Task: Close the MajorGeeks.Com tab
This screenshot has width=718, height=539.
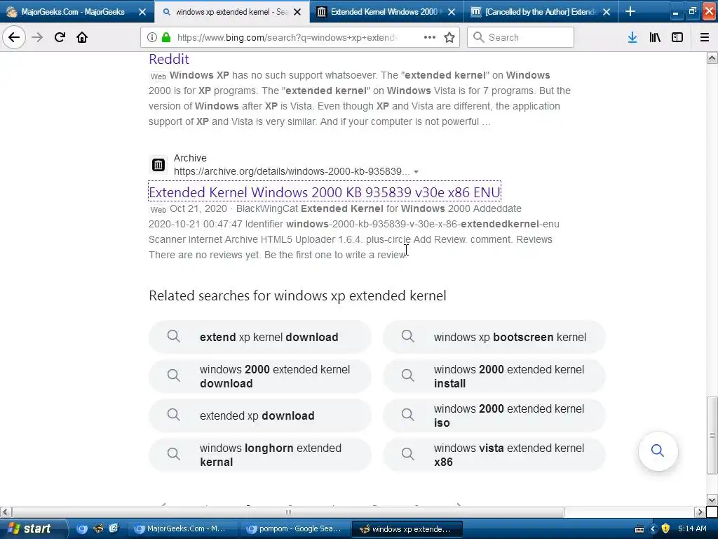Action: 142,12
